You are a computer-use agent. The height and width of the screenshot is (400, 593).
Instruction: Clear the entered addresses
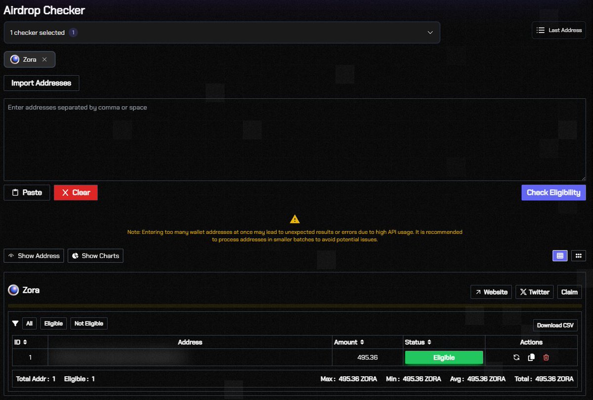pos(76,193)
